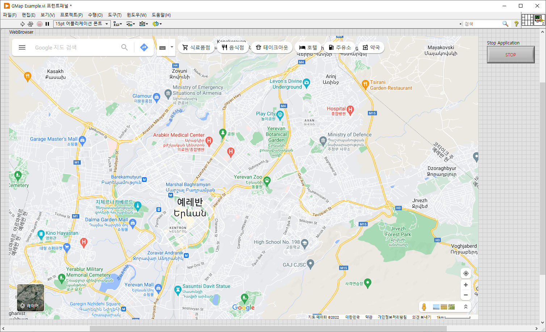Click the Run Continuously toolbar icon
This screenshot has height=332, width=546.
coord(30,24)
